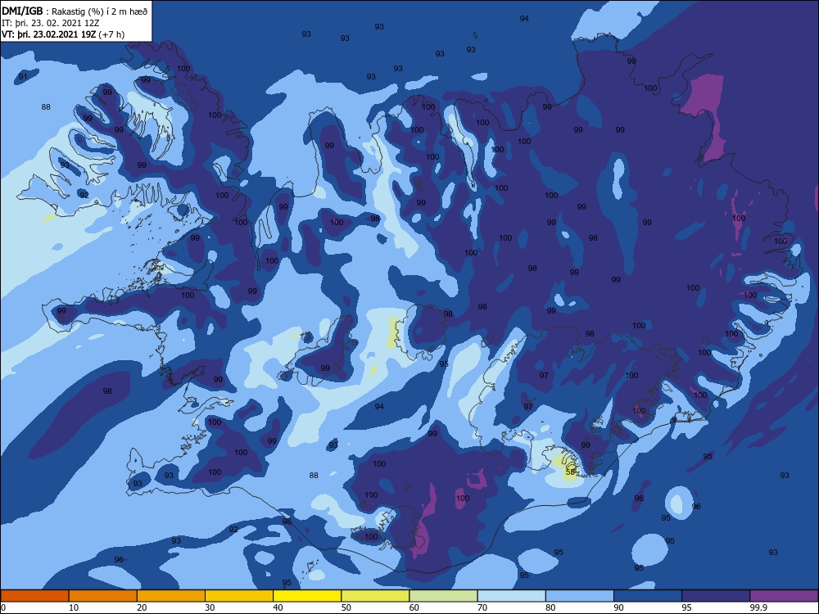Choose the pale yellow 50–60 legend swatch
Image resolution: width=819 pixels, height=614 pixels.
pyautogui.click(x=376, y=596)
